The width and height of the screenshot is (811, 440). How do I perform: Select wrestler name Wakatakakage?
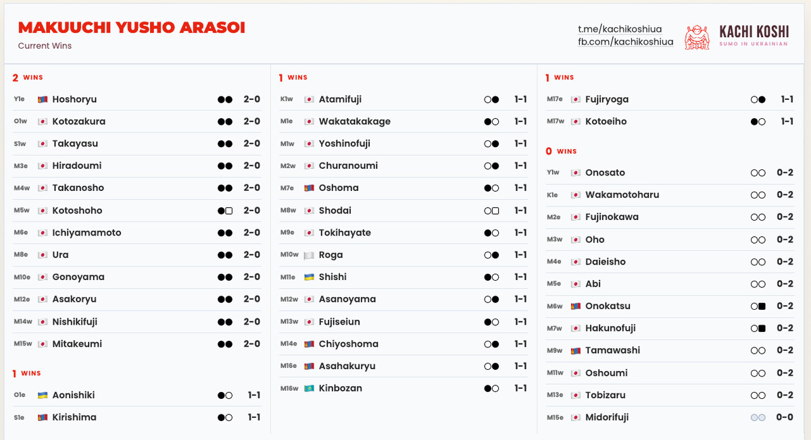354,121
